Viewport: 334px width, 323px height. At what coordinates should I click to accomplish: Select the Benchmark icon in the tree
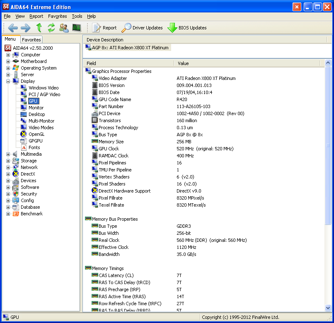(x=16, y=214)
